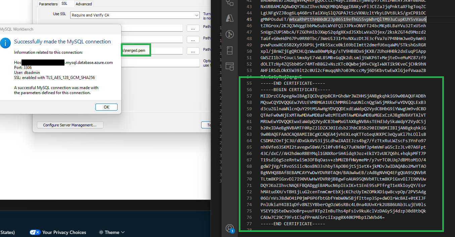Open the Git graph icon in VS Code sidebar
The image size is (455, 237).
[230, 34]
